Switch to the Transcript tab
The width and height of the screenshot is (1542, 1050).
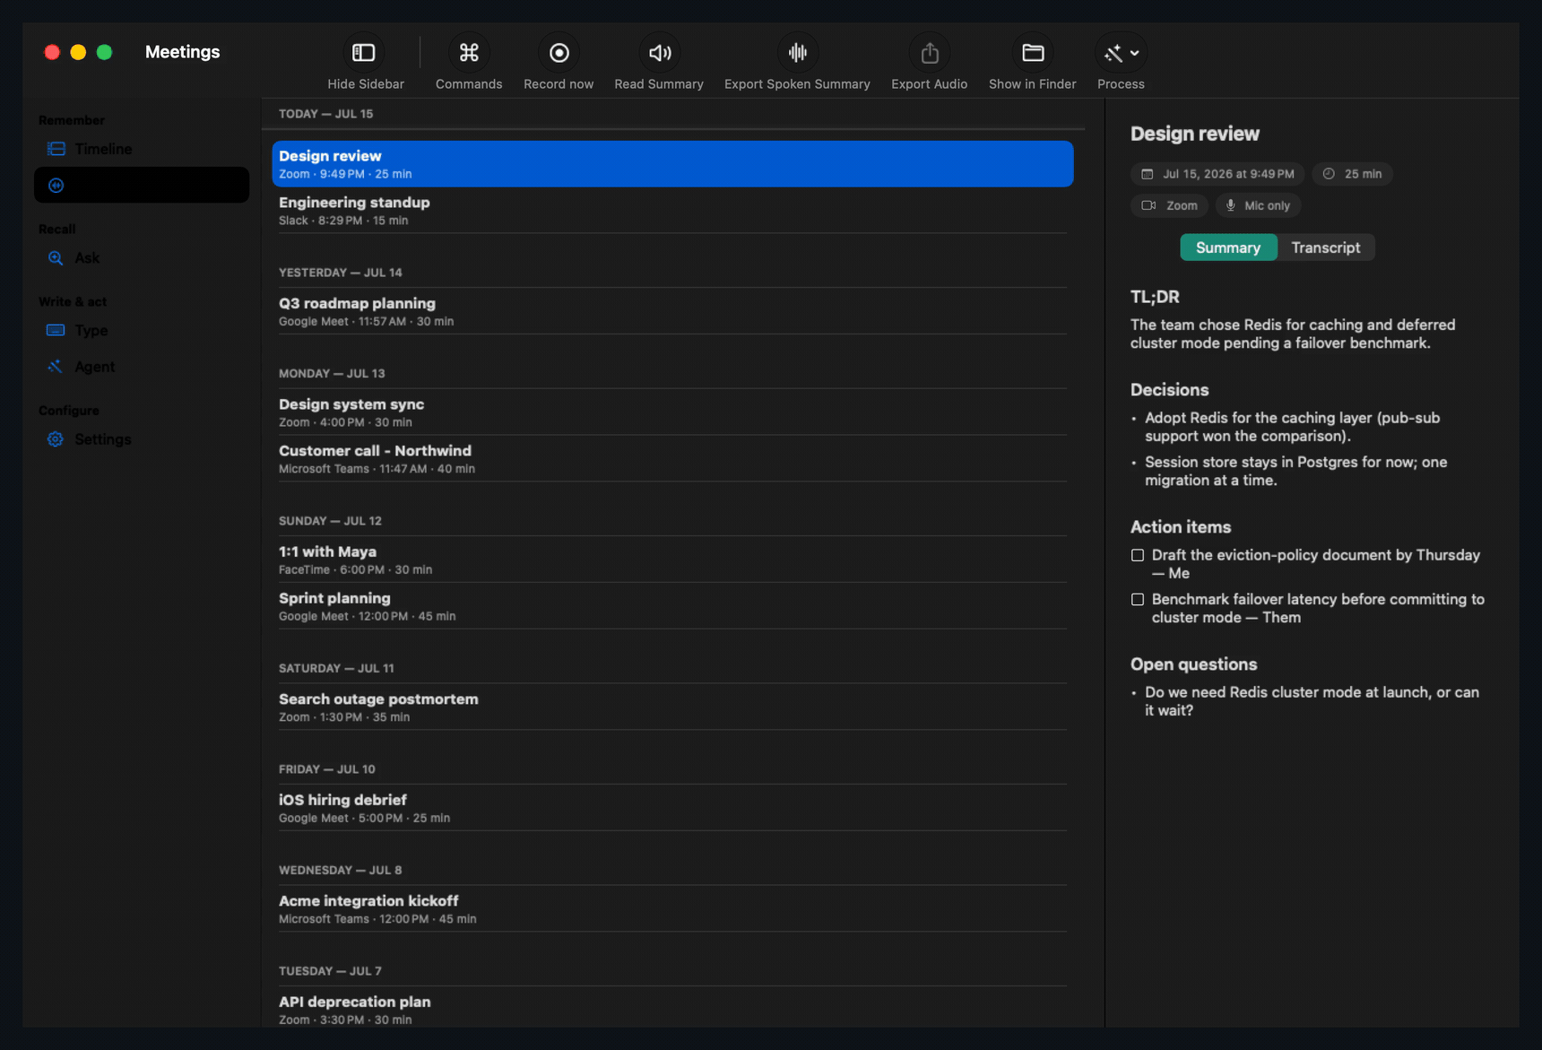(x=1325, y=247)
